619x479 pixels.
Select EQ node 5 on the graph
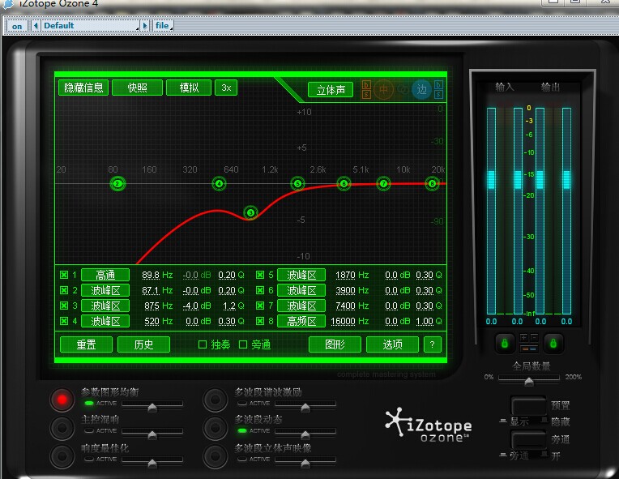coord(297,184)
